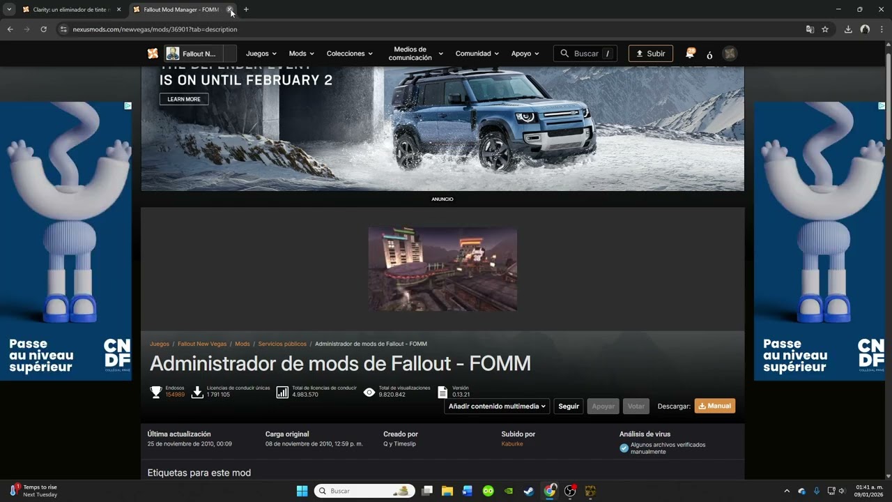Open the Windows Start menu

[x=302, y=491]
